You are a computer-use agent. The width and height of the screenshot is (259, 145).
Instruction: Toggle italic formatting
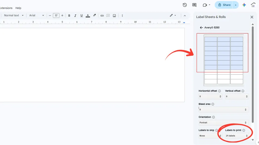(75, 16)
